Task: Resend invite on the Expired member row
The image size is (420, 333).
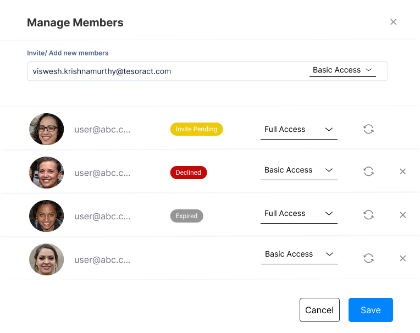Action: (368, 215)
